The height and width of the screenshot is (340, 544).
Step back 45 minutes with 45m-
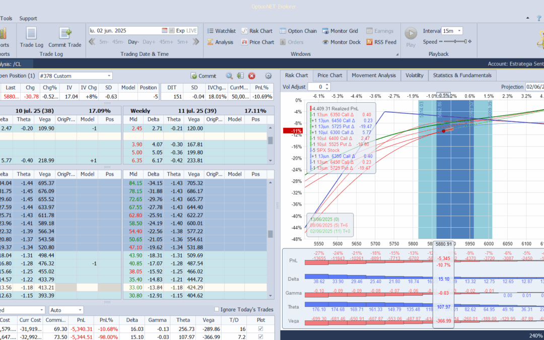click(118, 42)
